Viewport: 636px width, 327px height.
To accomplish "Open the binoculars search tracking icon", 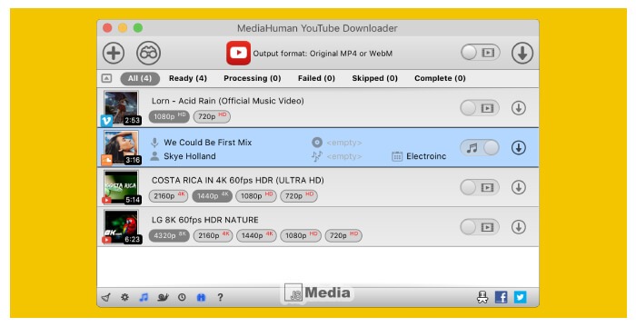I will point(148,53).
